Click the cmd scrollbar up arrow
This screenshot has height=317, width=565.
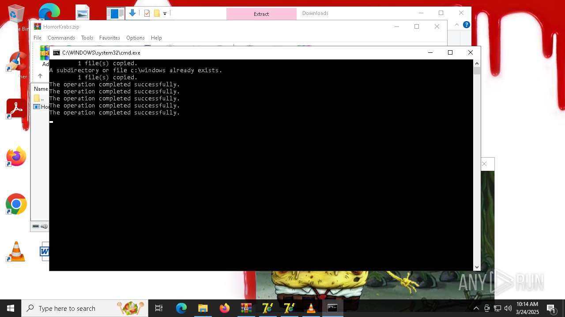(477, 63)
